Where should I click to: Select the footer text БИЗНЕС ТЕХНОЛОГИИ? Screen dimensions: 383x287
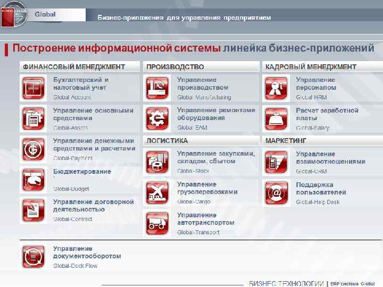(x=286, y=284)
